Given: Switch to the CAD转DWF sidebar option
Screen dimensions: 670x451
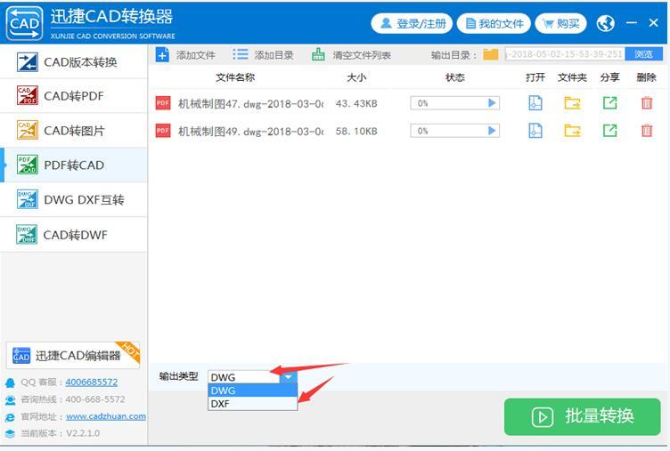Looking at the screenshot, I should coord(73,234).
